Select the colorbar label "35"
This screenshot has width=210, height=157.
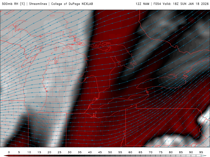pos(80,152)
